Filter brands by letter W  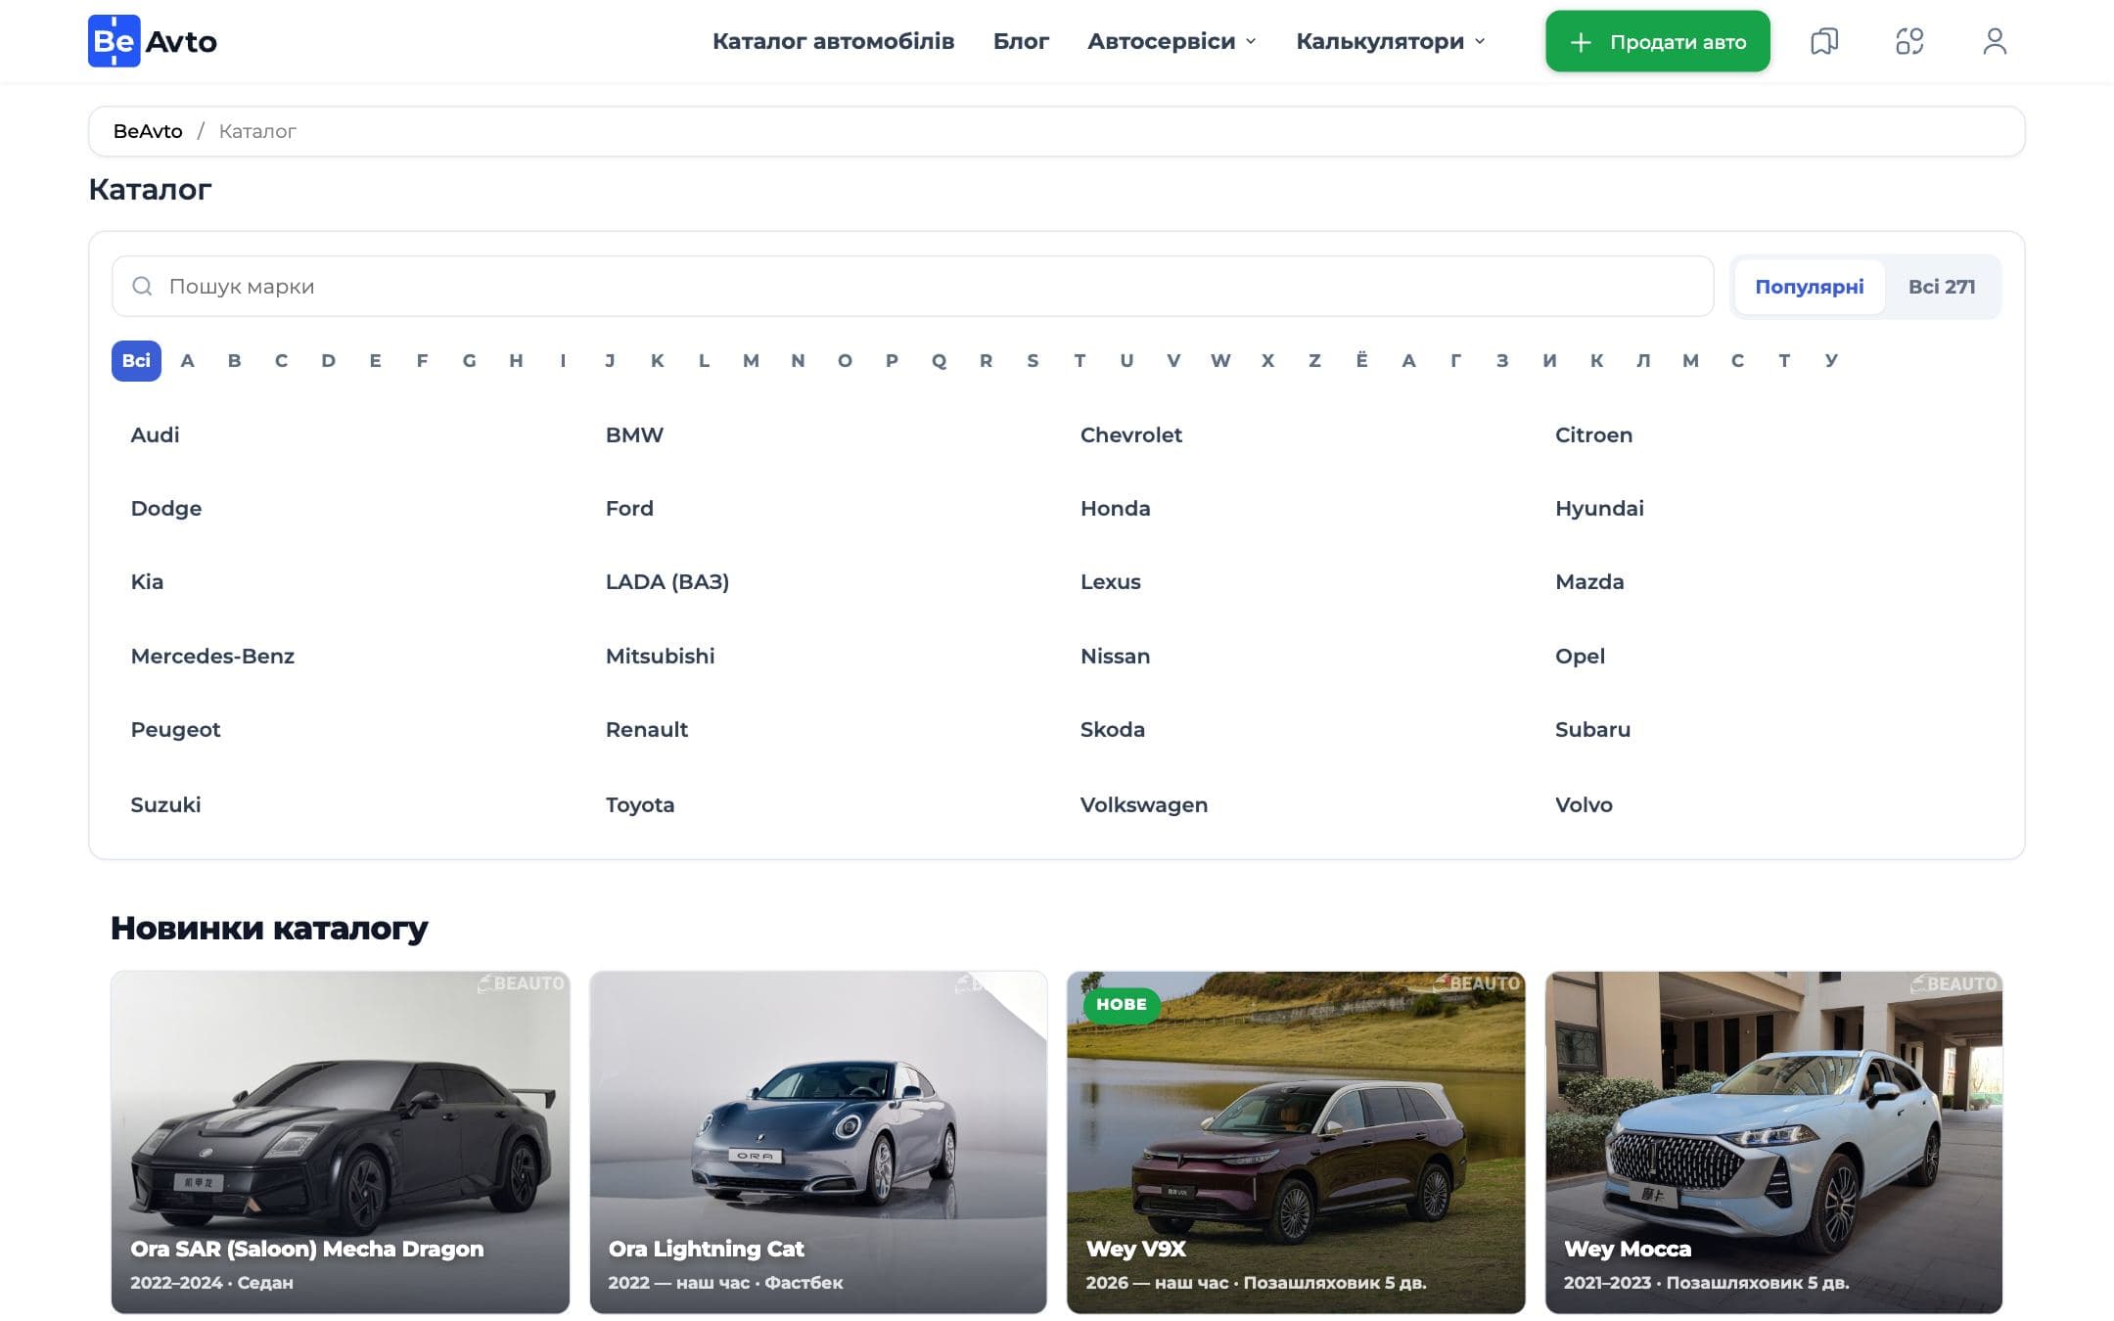pyautogui.click(x=1220, y=360)
